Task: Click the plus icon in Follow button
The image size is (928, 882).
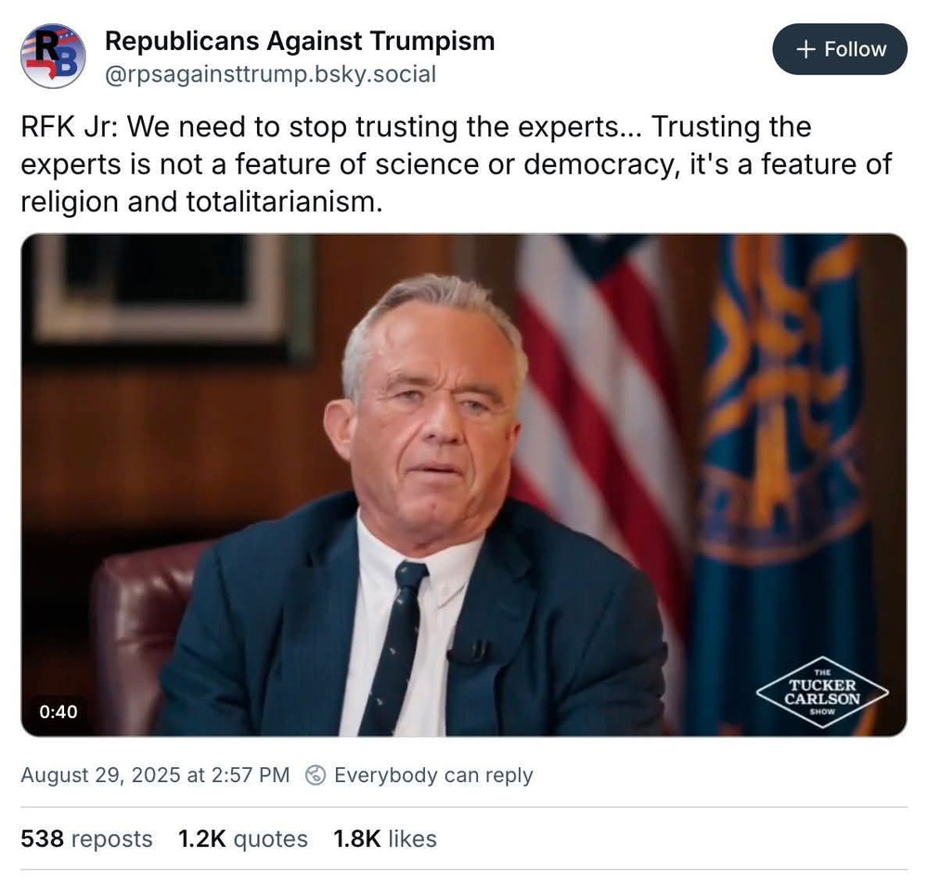Action: [806, 49]
